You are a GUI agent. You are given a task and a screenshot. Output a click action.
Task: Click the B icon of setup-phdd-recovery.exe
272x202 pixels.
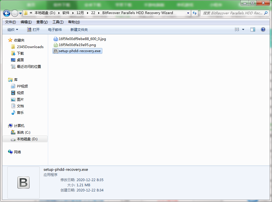tap(56, 51)
